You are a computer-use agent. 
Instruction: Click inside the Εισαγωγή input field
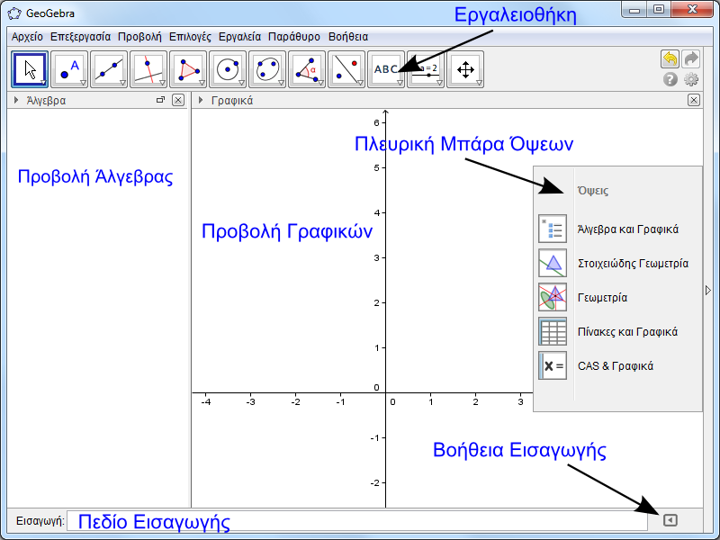(x=356, y=521)
